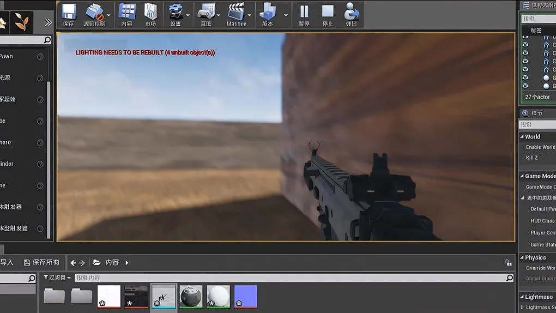Click the Eject (弹出) icon
Viewport: 556px width, 313px height.
point(352,11)
